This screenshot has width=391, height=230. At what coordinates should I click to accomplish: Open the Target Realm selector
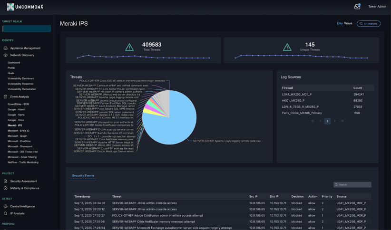(27, 29)
